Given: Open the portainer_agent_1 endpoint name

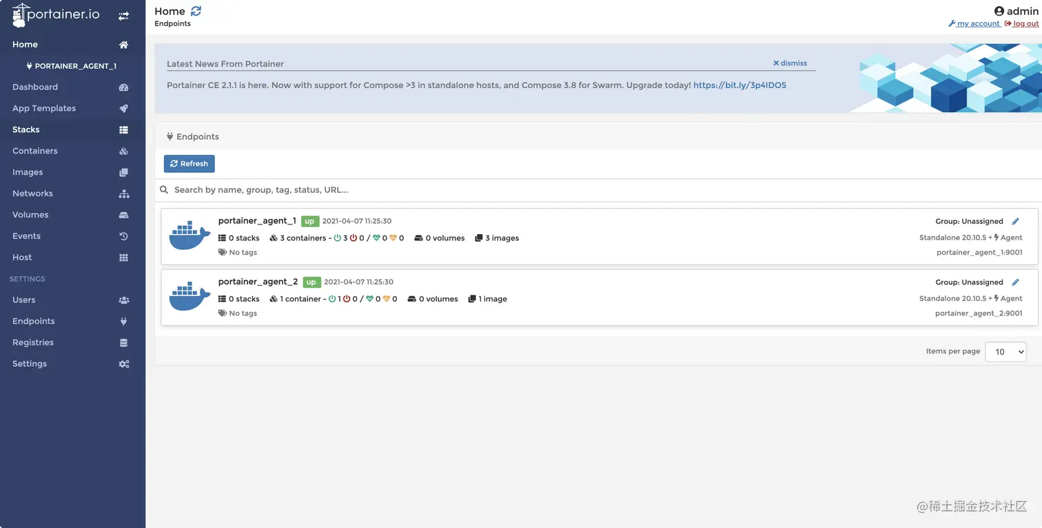Looking at the screenshot, I should tap(257, 221).
